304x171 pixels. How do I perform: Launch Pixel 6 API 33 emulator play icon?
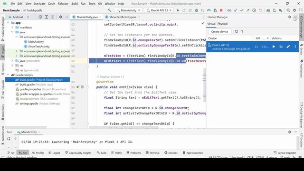tap(274, 47)
